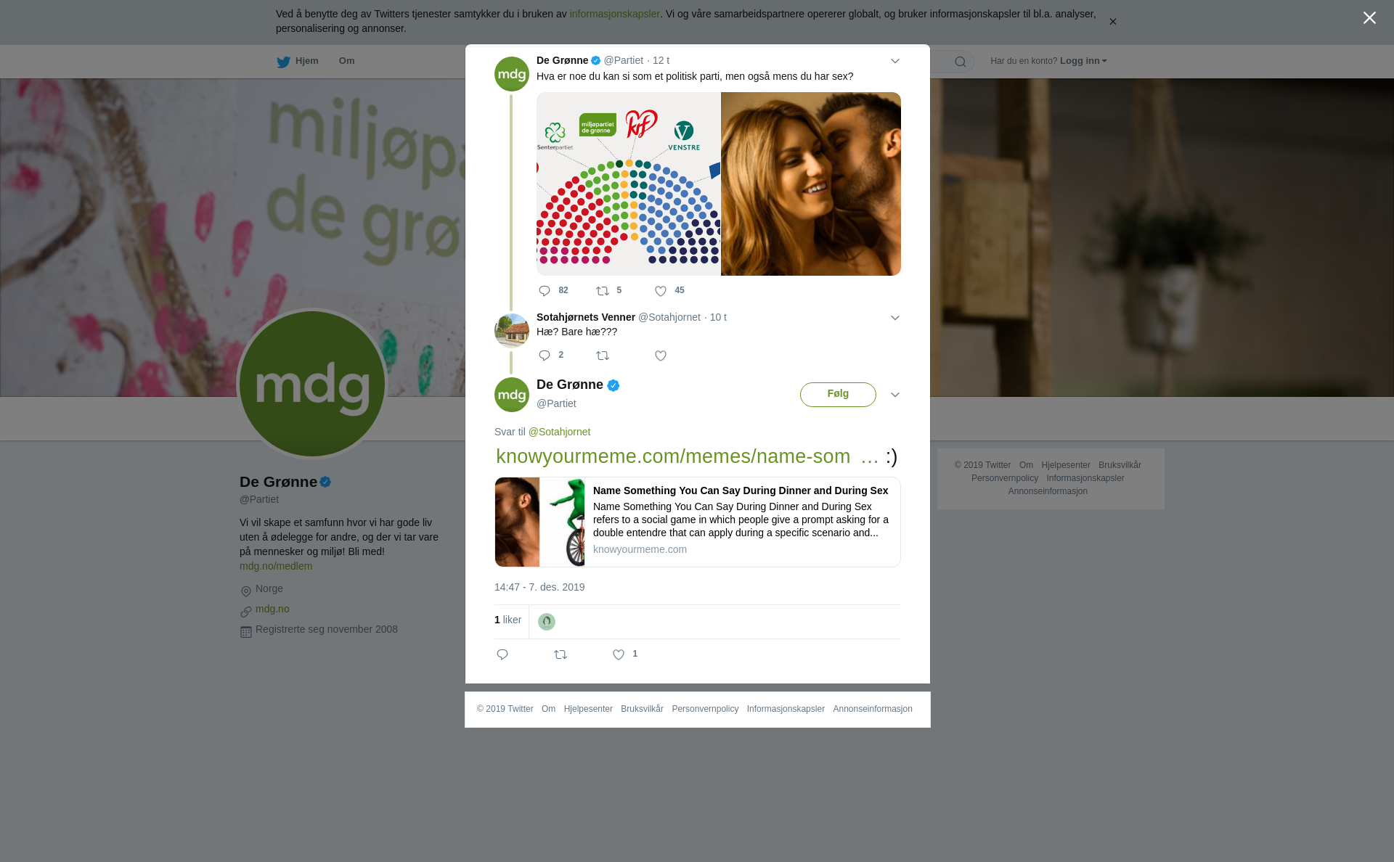Open the knowyourmeme link preview card
The height and width of the screenshot is (862, 1394).
698,522
